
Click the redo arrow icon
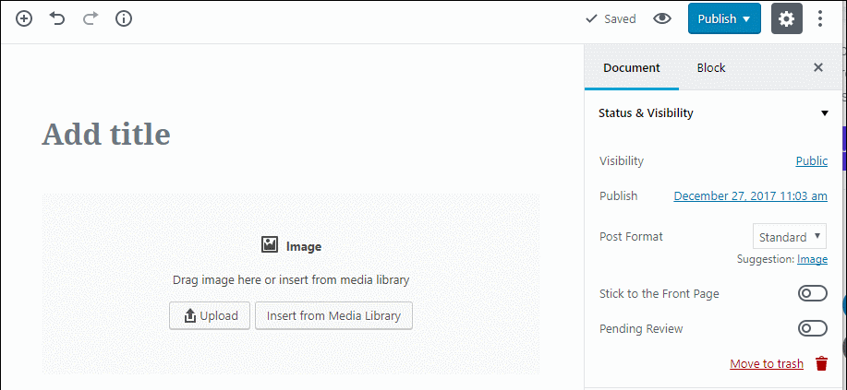(91, 18)
